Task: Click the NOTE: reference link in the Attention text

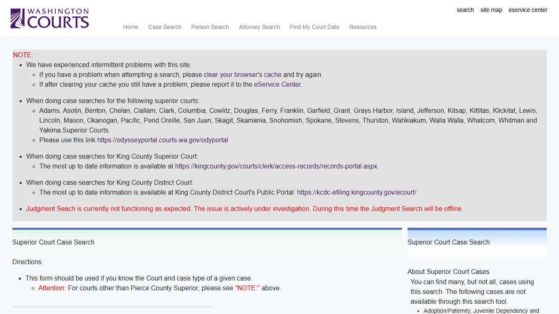Action: pos(247,288)
